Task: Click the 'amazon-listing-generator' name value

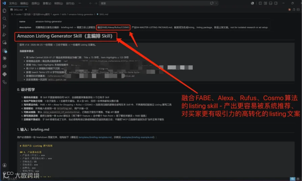Action: tap(49, 21)
